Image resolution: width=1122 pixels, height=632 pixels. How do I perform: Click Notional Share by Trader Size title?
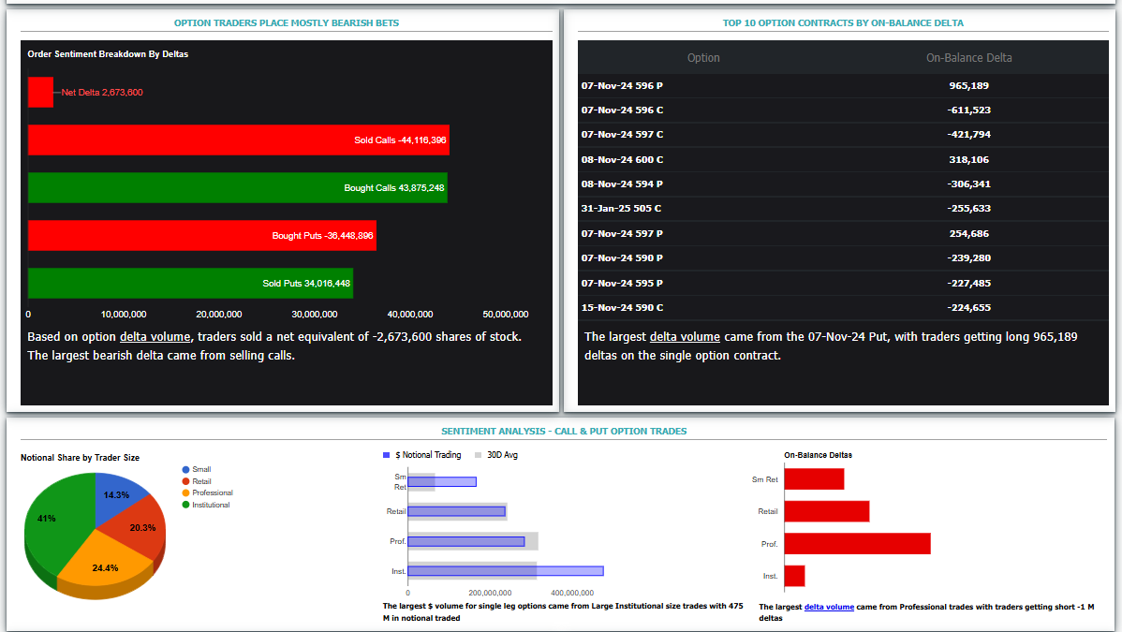pos(81,457)
